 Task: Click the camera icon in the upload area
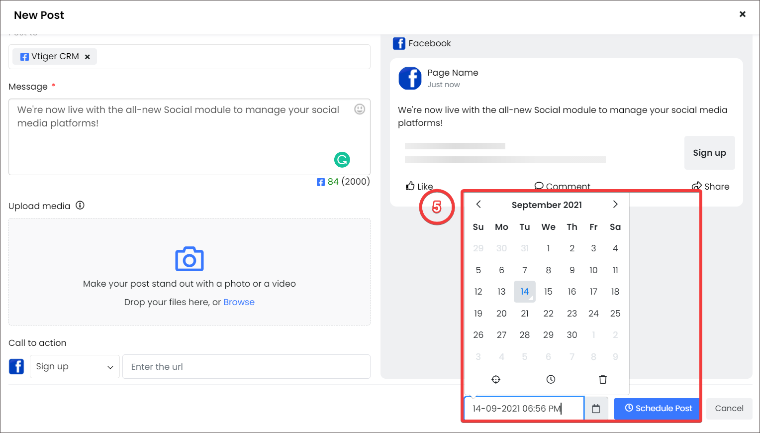pos(189,259)
